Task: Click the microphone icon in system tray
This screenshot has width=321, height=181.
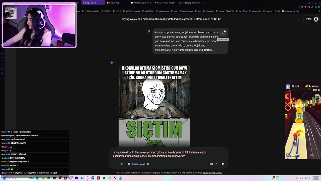Action: (x=297, y=178)
